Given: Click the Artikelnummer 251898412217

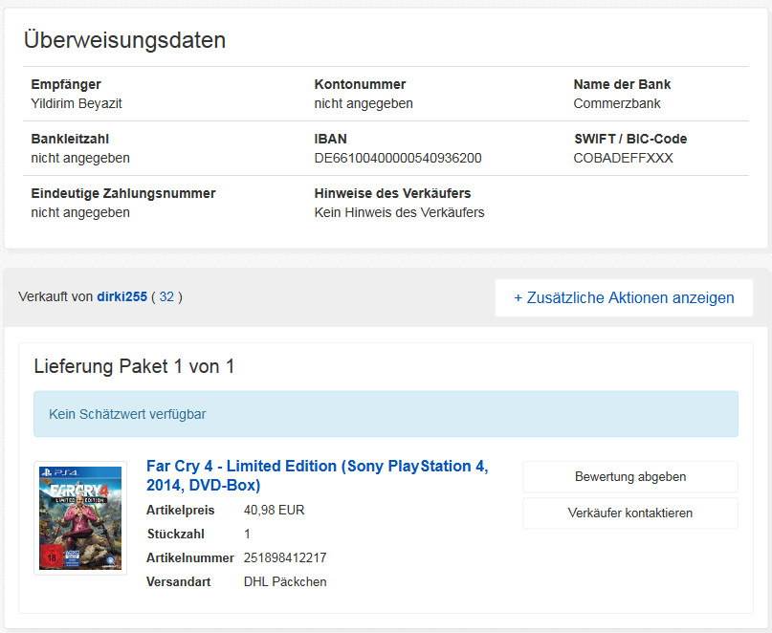Looking at the screenshot, I should (284, 557).
